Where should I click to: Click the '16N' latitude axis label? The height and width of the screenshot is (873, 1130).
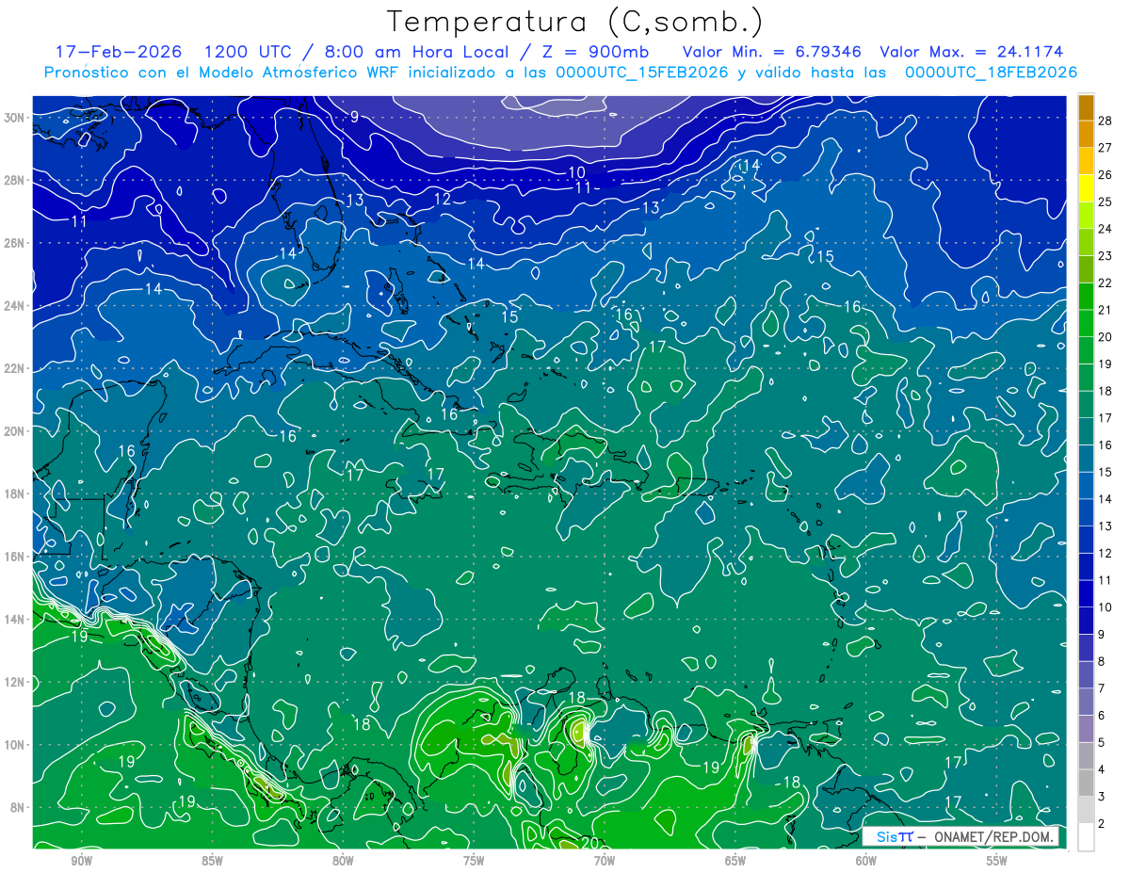[x=14, y=557]
